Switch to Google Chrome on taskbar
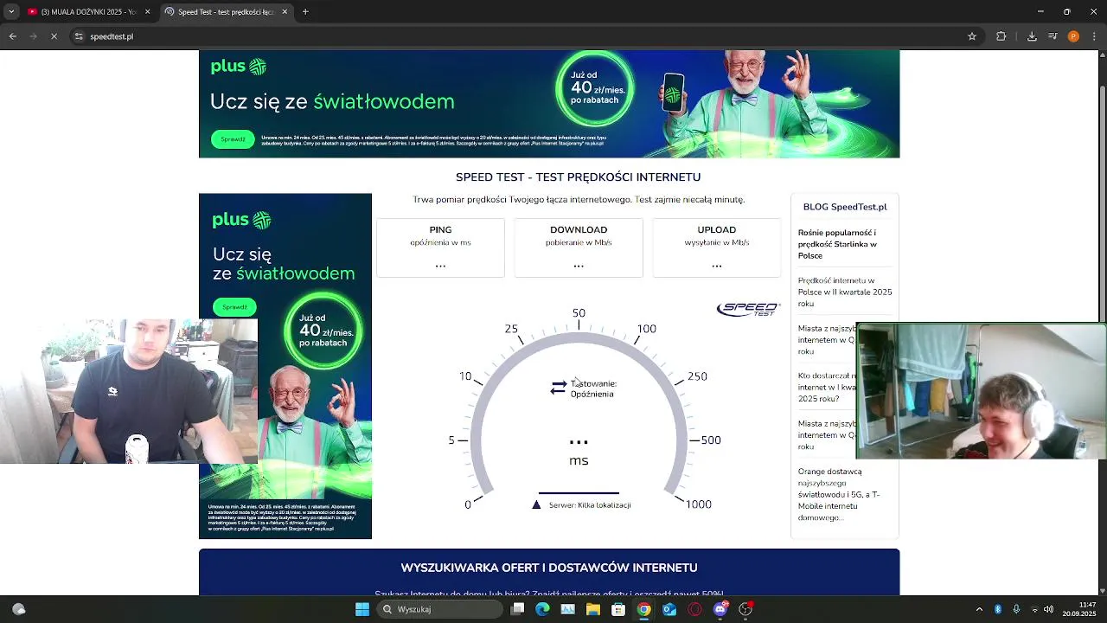This screenshot has width=1107, height=623. click(x=643, y=609)
